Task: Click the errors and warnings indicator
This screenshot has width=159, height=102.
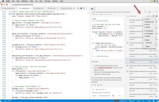Action: pos(8,101)
